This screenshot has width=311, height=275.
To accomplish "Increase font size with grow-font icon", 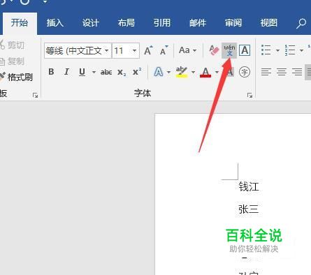I will point(148,50).
